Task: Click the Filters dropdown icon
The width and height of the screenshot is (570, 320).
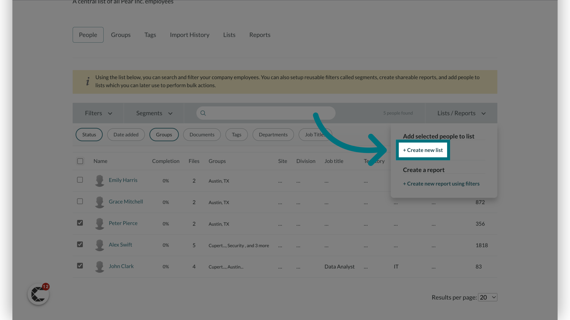Action: click(x=110, y=113)
